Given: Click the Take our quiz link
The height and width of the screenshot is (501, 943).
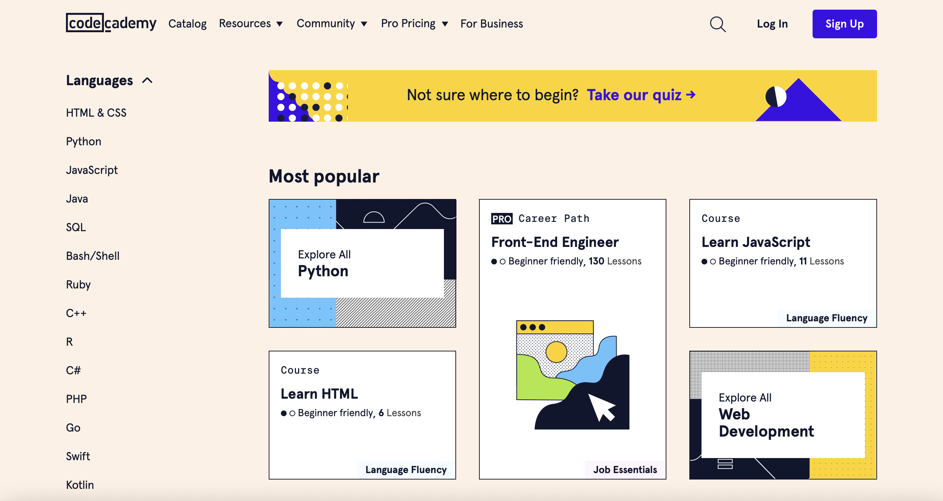Looking at the screenshot, I should point(641,95).
